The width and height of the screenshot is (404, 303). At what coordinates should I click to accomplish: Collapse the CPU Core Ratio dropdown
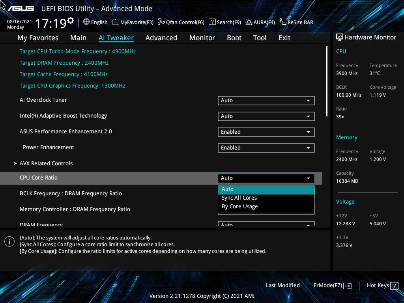[x=266, y=178]
